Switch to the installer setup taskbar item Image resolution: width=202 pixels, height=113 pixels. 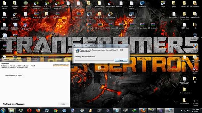(169, 110)
